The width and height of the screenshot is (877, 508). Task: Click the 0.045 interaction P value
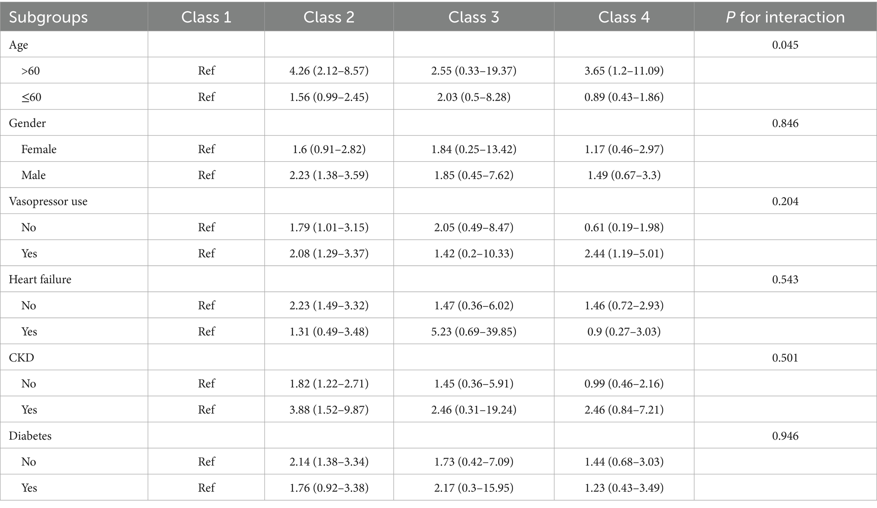(x=785, y=45)
